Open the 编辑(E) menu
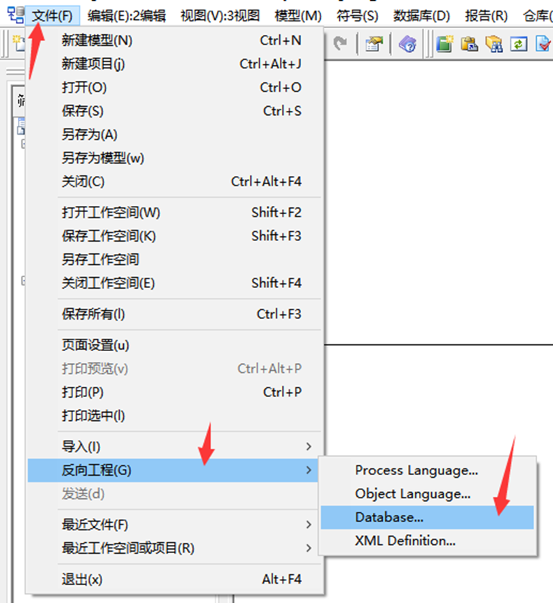 [x=127, y=16]
